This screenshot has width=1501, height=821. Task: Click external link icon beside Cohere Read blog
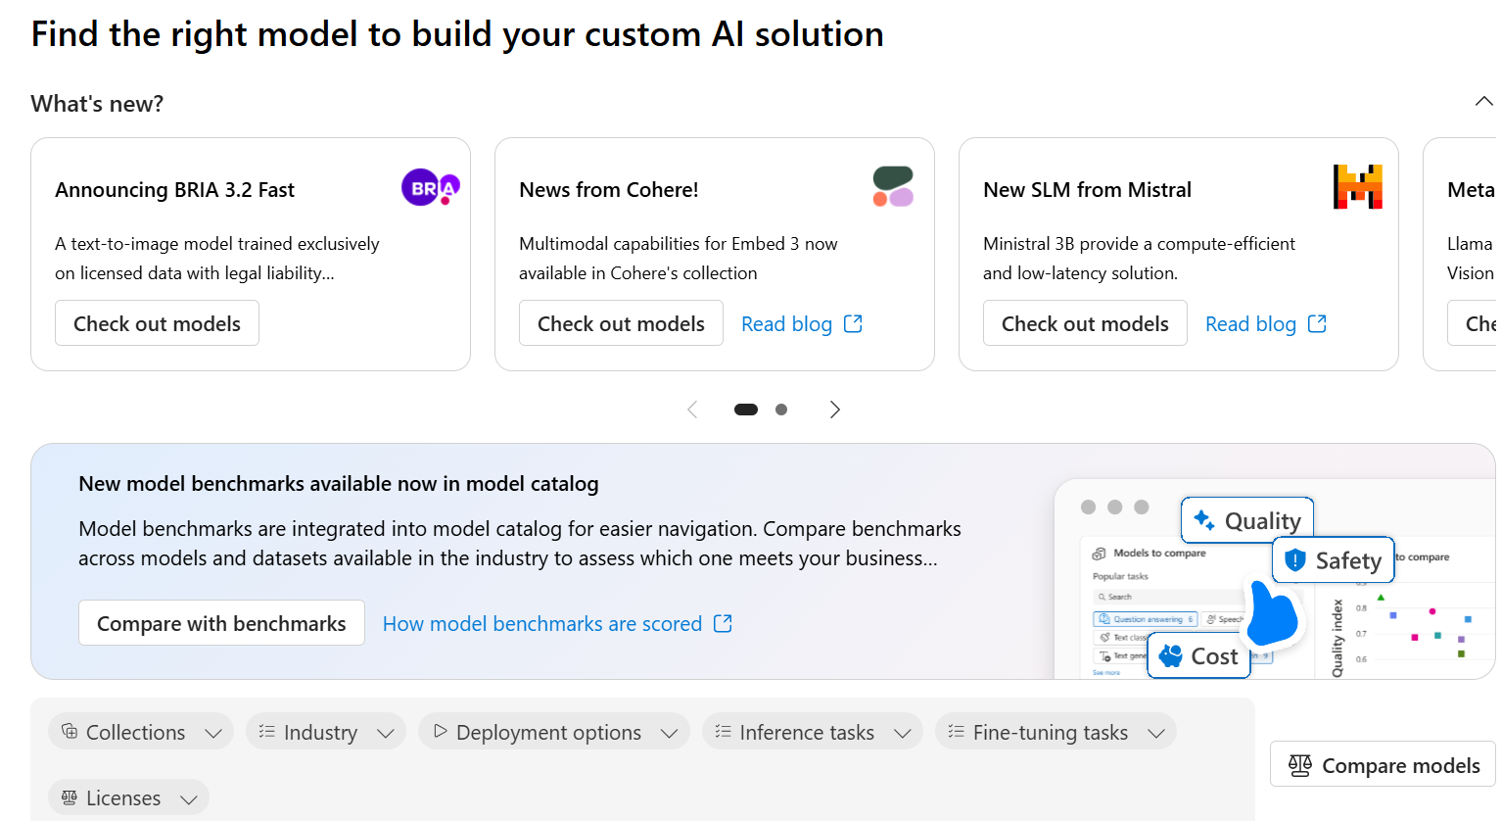click(853, 323)
